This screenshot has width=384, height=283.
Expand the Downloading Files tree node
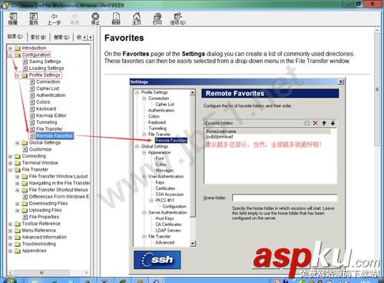pos(18,204)
